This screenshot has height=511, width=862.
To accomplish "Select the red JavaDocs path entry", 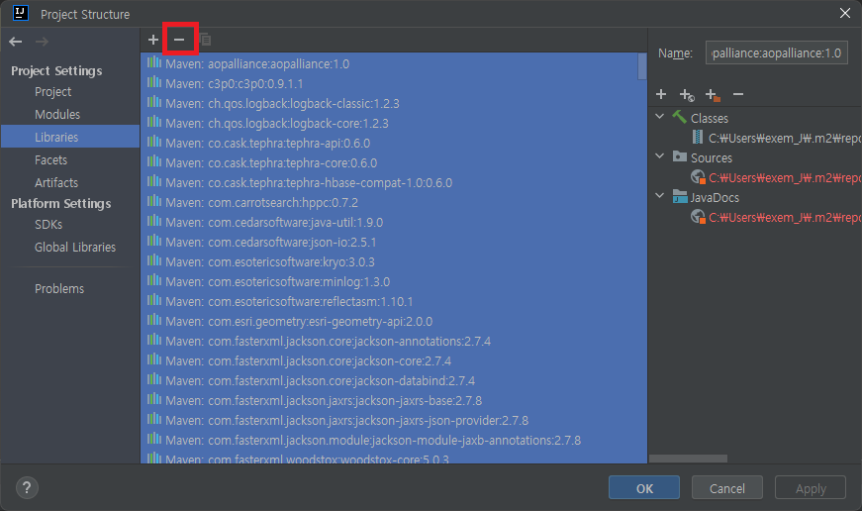I will [785, 217].
